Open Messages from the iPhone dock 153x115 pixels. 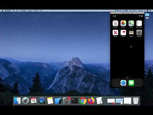click(x=131, y=83)
